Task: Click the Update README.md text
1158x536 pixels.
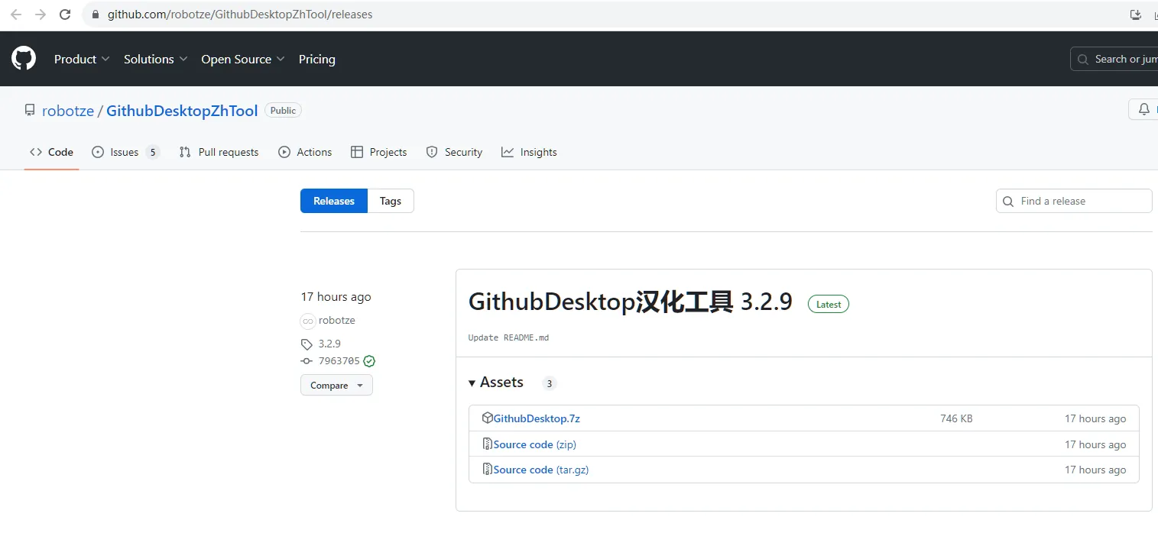Action: pyautogui.click(x=508, y=337)
